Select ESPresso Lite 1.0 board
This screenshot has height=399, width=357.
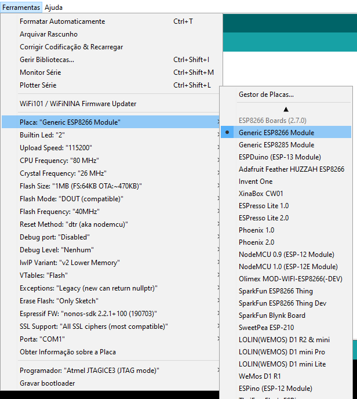(x=286, y=206)
